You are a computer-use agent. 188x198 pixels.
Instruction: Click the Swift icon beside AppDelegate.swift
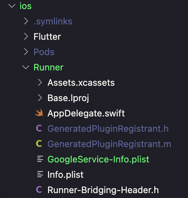pos(39,113)
